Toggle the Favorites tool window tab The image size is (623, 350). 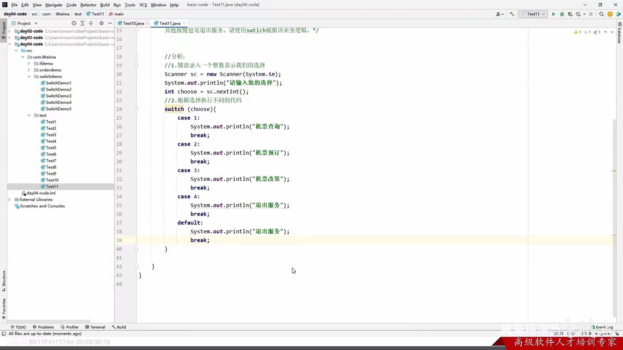[4, 306]
